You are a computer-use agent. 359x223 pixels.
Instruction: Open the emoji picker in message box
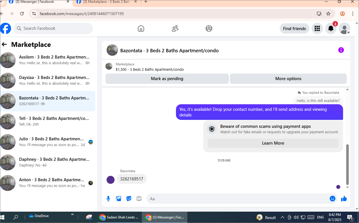point(333,199)
